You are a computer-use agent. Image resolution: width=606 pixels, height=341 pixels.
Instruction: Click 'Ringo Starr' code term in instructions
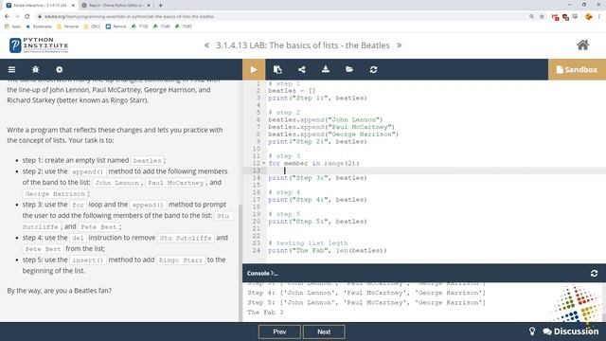click(181, 260)
